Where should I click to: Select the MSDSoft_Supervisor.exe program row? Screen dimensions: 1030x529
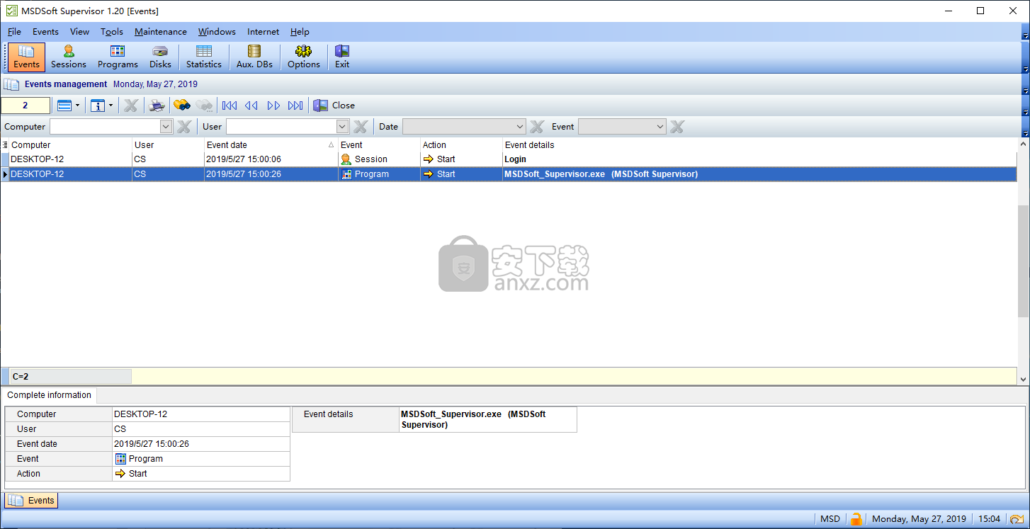coord(509,174)
